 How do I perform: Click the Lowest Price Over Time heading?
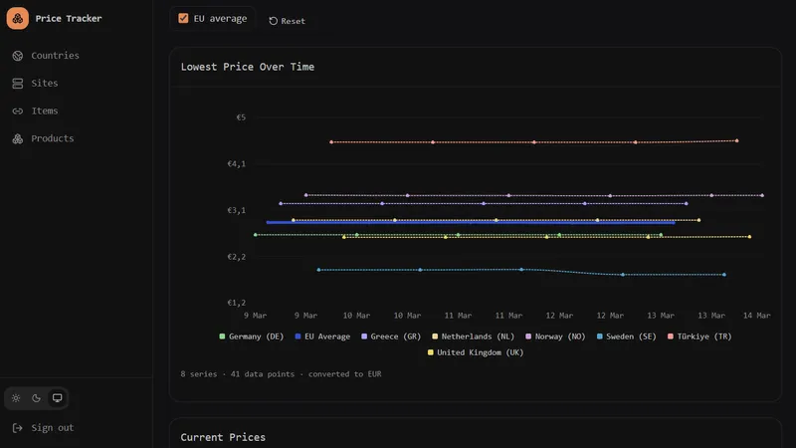point(247,67)
